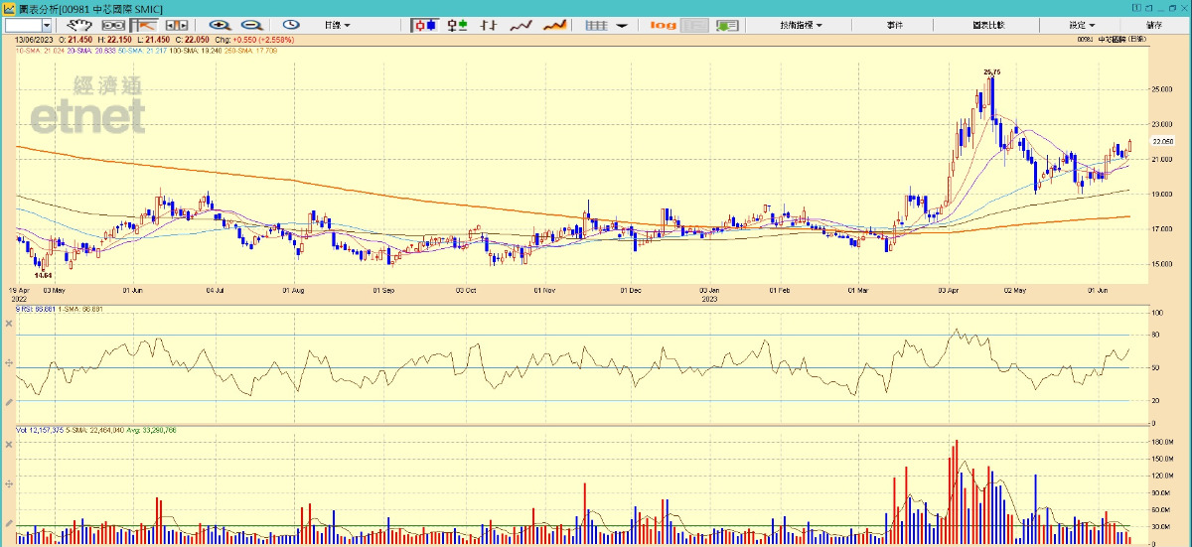This screenshot has width=1192, height=547.
Task: Click the 圖表比較 button
Action: tap(988, 25)
